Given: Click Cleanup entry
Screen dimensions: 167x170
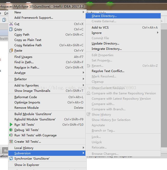Looking at the screenshot, I should click(x=123, y=81).
